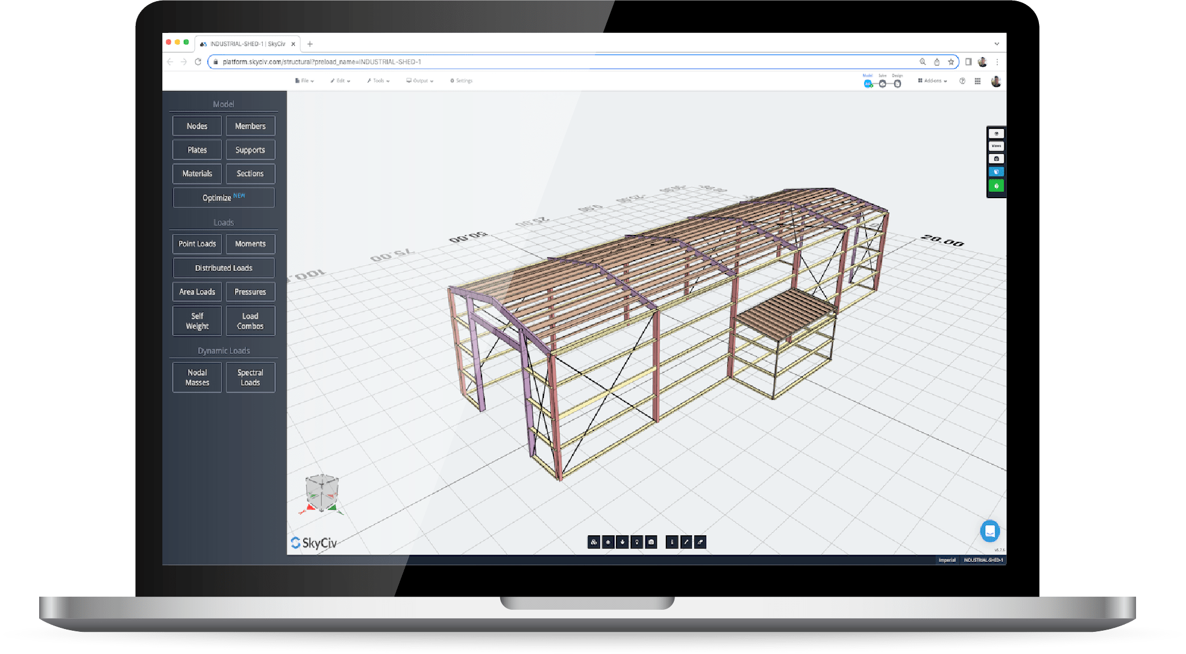Toggle the green repair button on right panel
Viewport: 1186px width, 654px height.
point(996,186)
